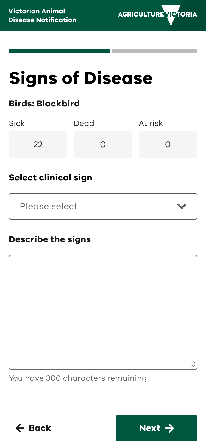Click the Agriculture Victoria logo
The height and width of the screenshot is (448, 206).
(x=157, y=15)
